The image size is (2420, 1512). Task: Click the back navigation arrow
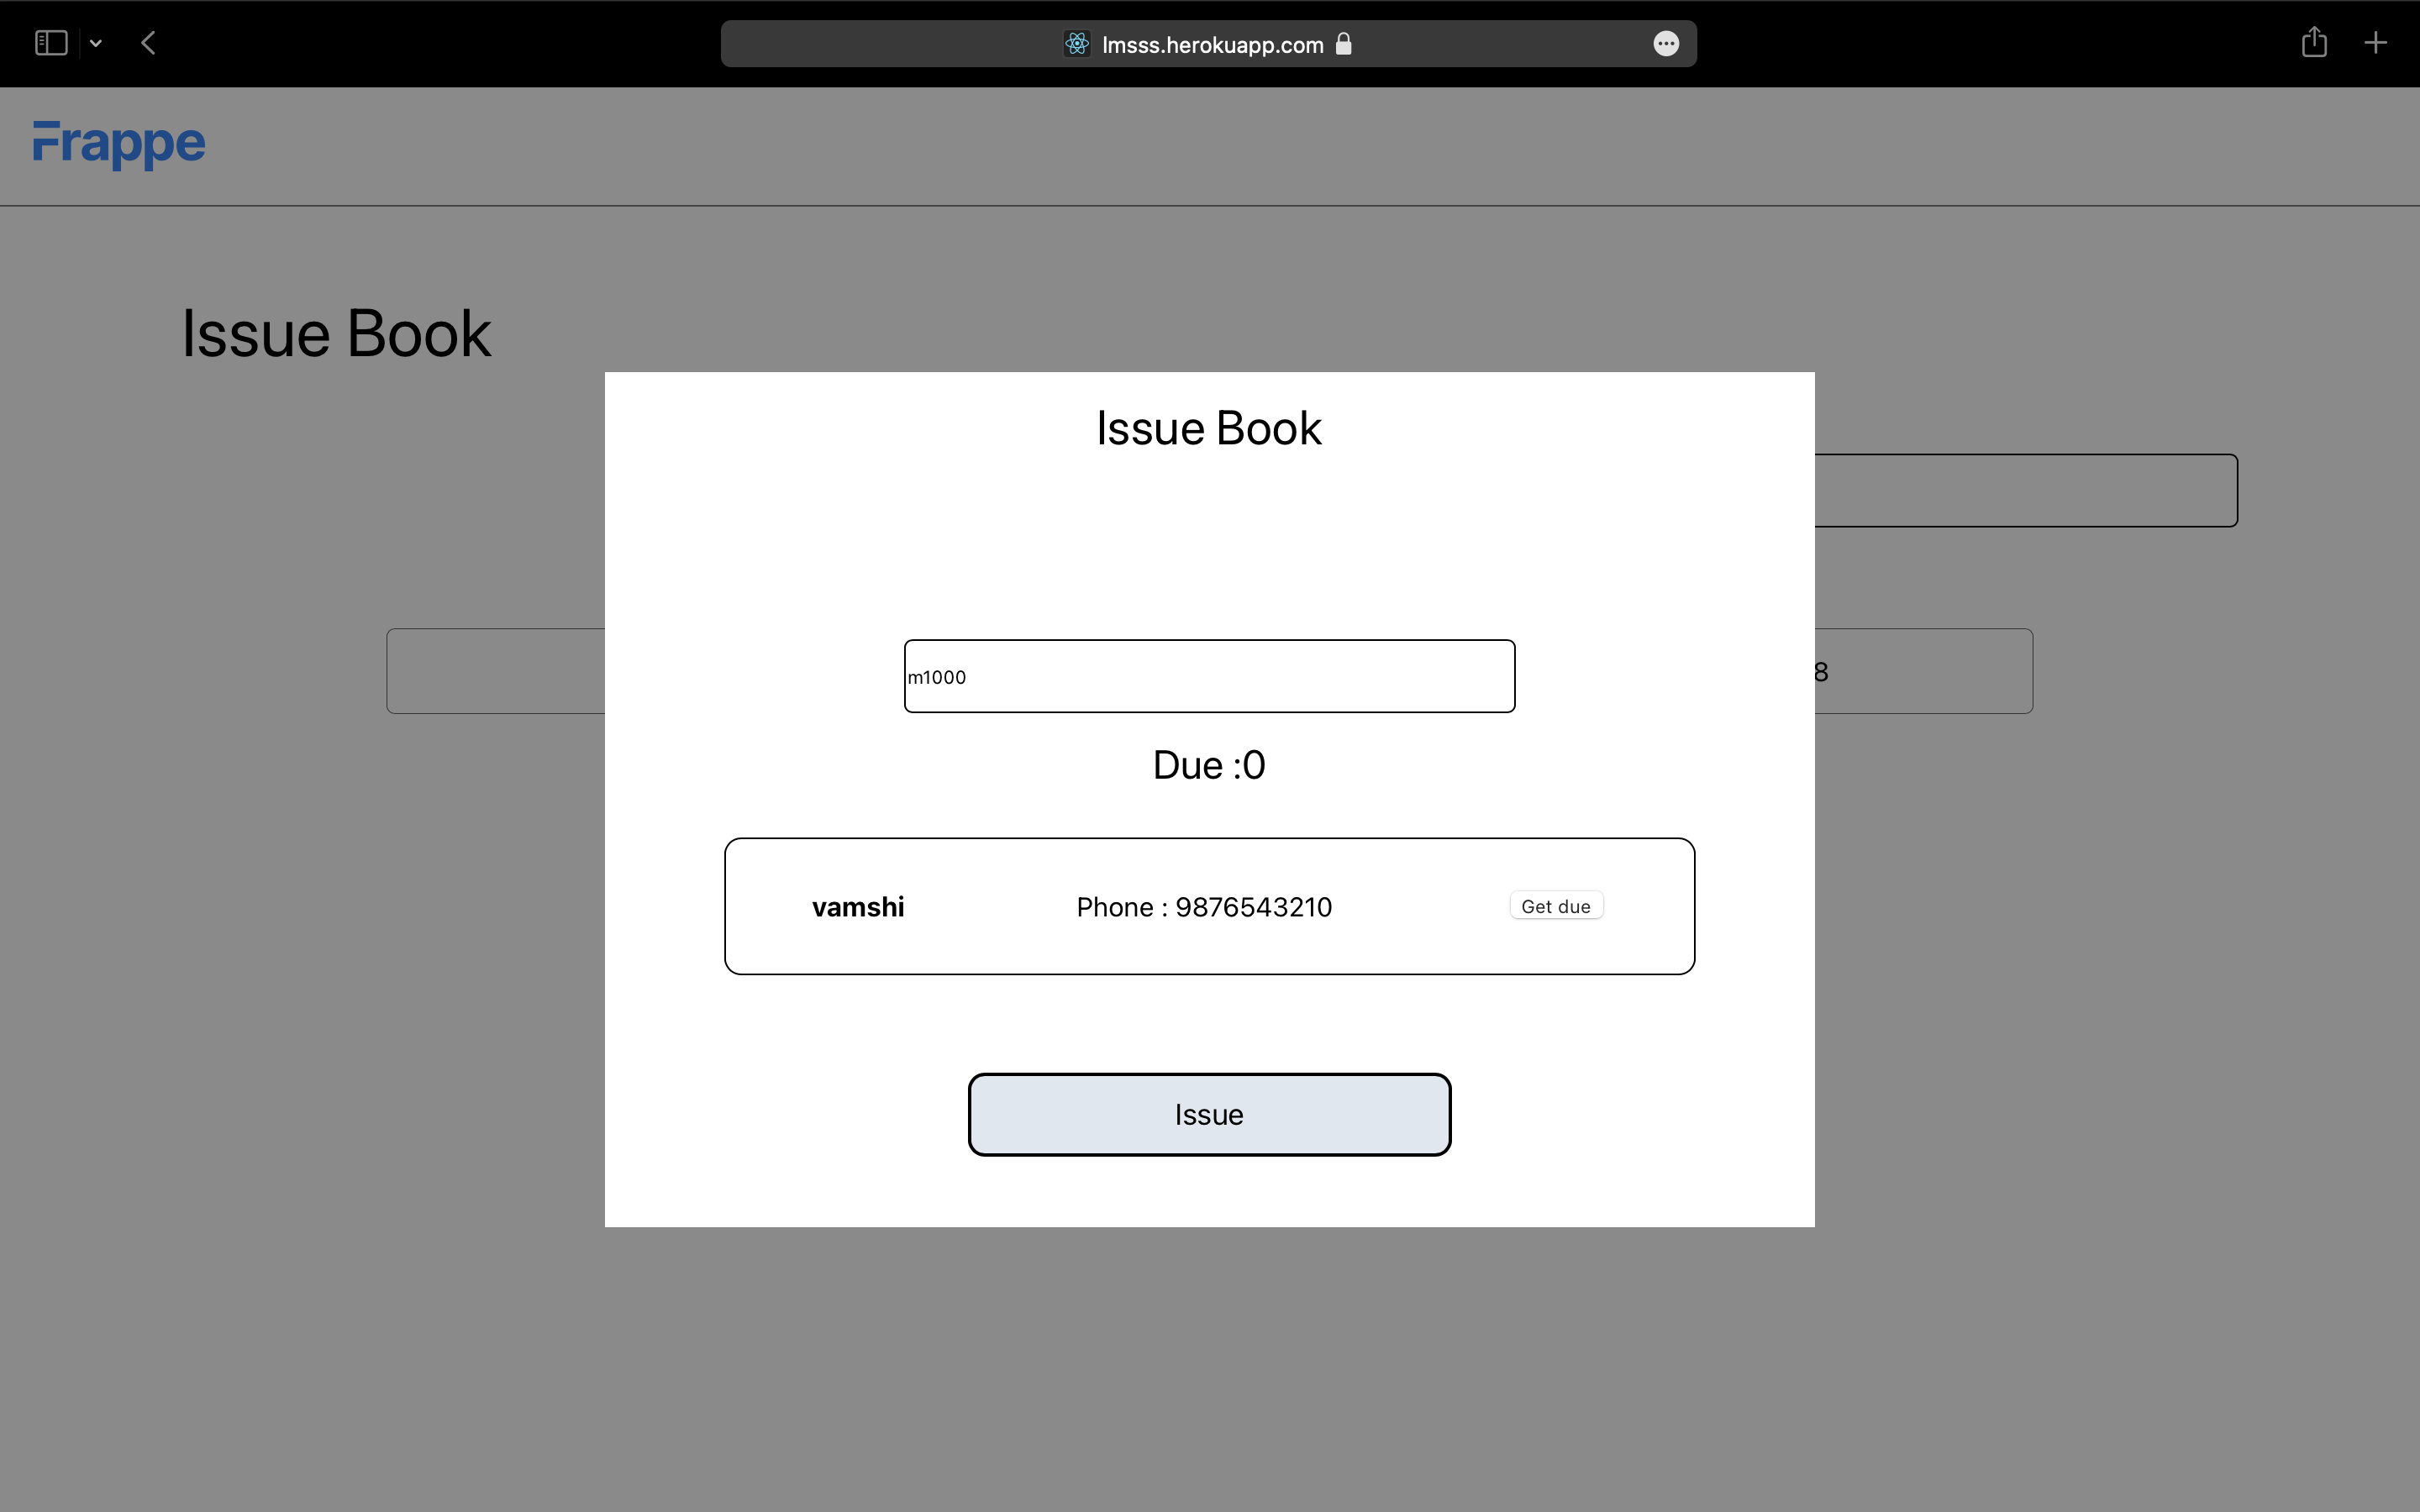point(148,42)
